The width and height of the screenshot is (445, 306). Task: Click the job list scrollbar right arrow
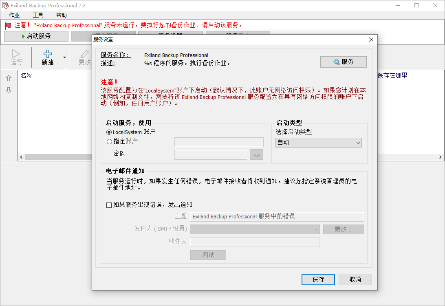(440, 157)
